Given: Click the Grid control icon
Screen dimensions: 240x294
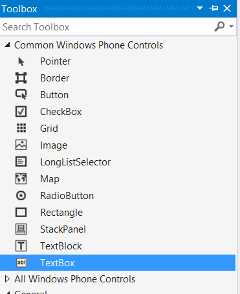Looking at the screenshot, I should tap(21, 128).
